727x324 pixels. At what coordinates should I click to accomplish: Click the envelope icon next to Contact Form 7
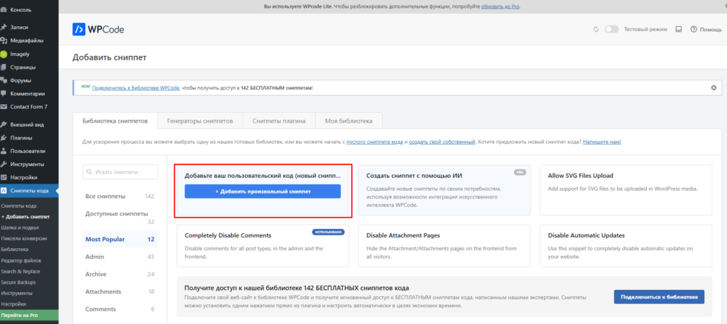pyautogui.click(x=4, y=106)
